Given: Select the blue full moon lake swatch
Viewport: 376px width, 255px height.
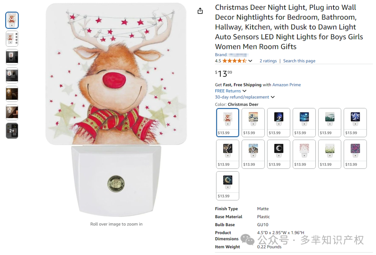Looking at the screenshot, I should (x=304, y=122).
